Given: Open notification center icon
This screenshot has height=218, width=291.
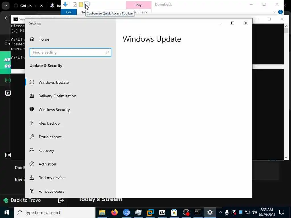Looking at the screenshot, I should [282, 212].
